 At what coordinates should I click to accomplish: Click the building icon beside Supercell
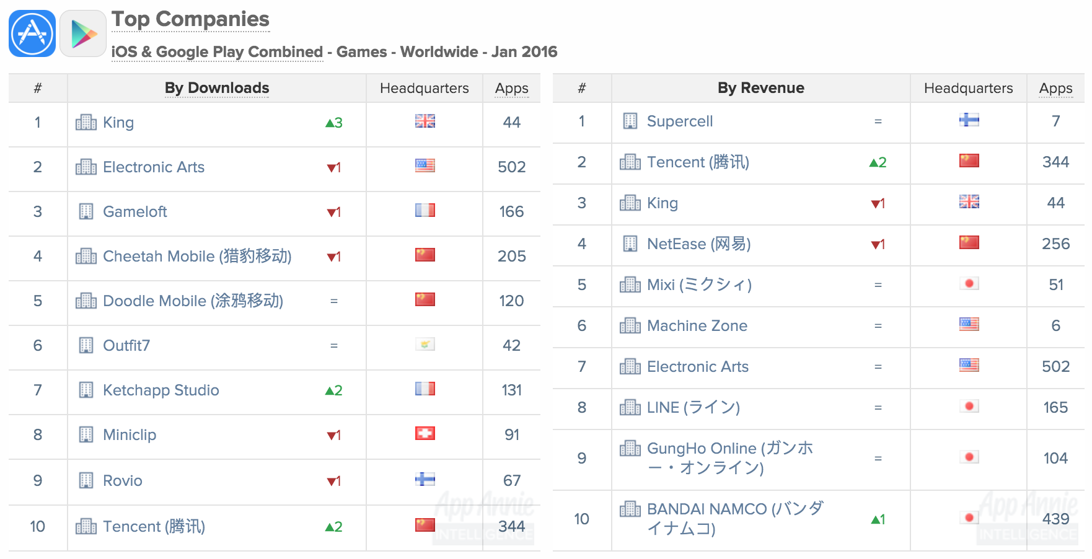[x=630, y=121]
